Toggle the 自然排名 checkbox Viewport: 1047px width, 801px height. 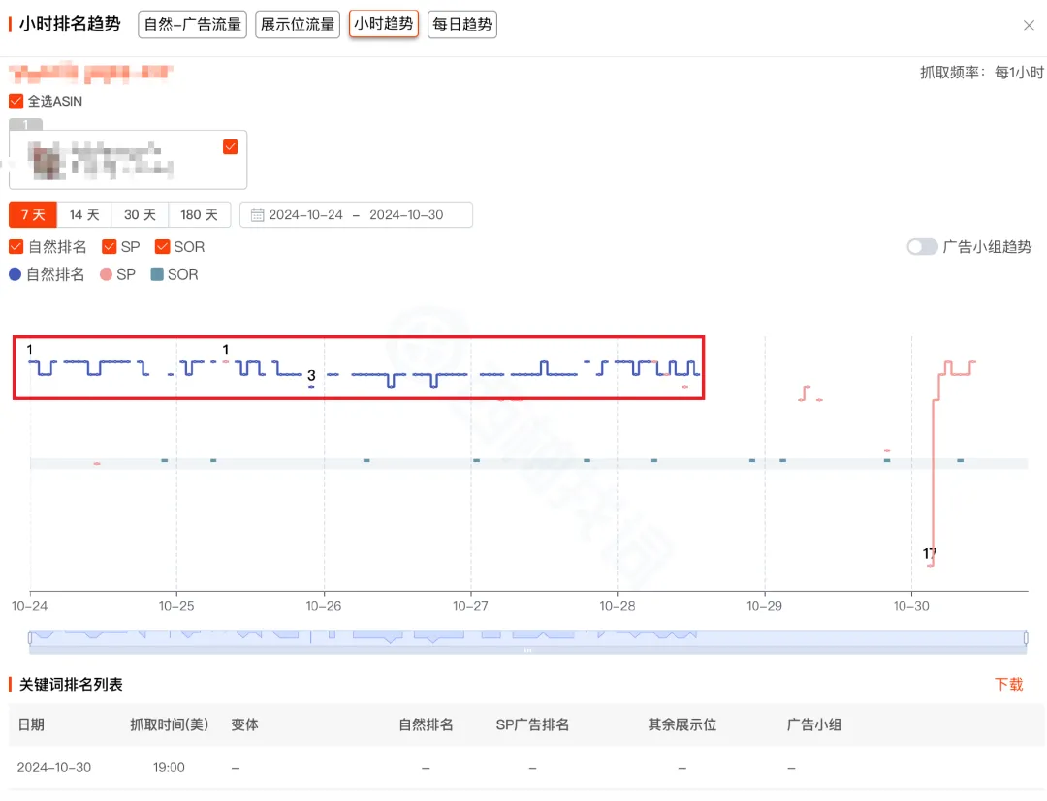click(16, 247)
